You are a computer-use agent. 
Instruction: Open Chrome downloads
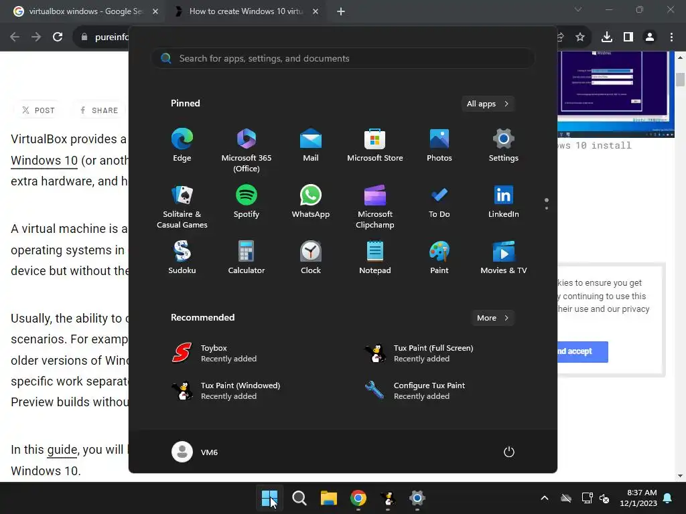coord(607,37)
